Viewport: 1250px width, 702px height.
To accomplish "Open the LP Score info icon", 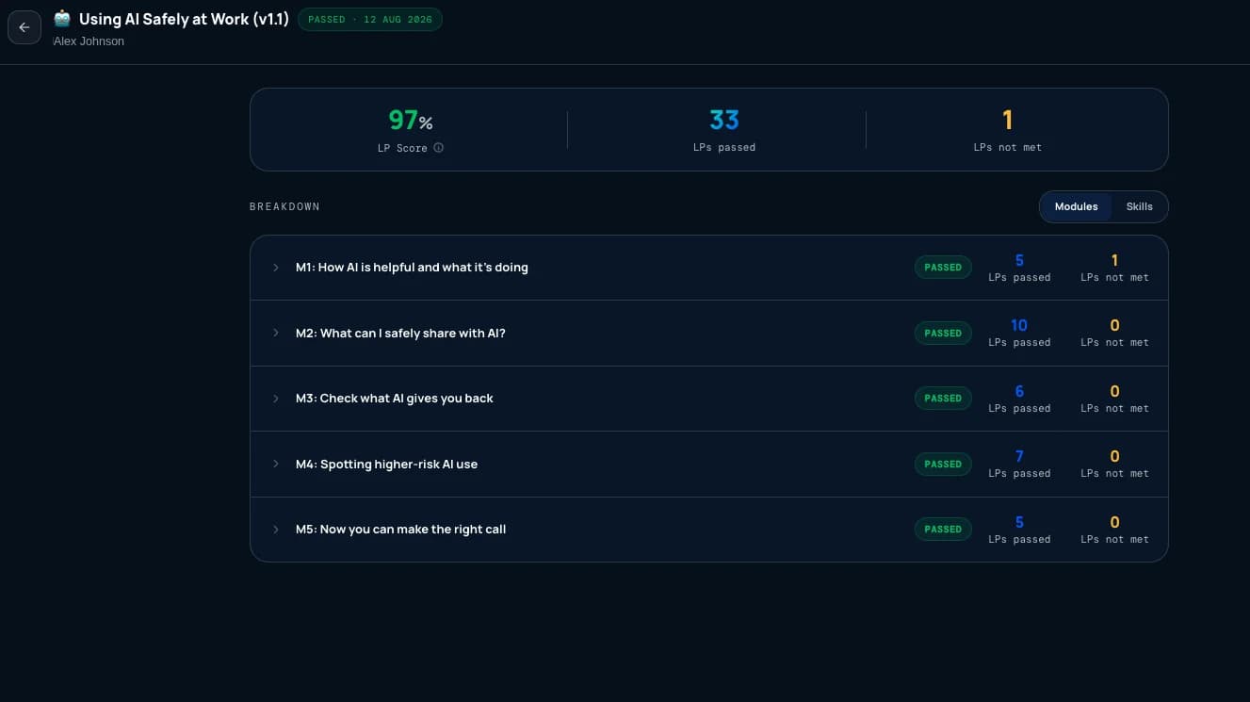I will (438, 148).
